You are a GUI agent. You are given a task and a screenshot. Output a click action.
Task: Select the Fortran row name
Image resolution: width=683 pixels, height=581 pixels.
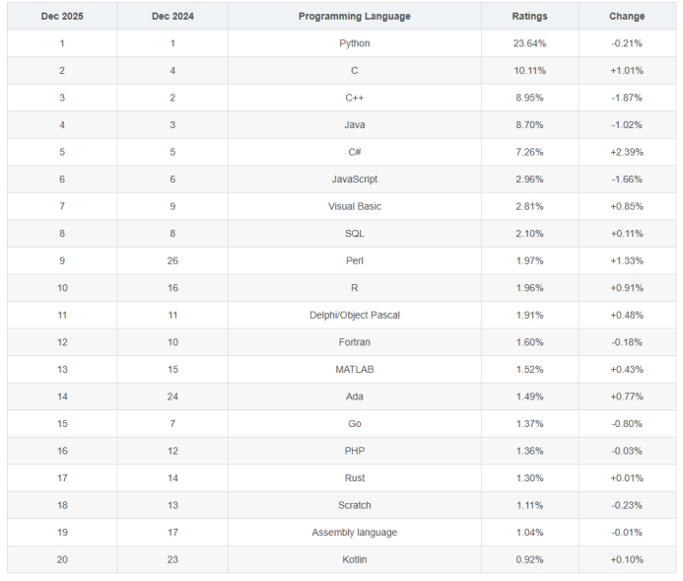click(x=354, y=342)
